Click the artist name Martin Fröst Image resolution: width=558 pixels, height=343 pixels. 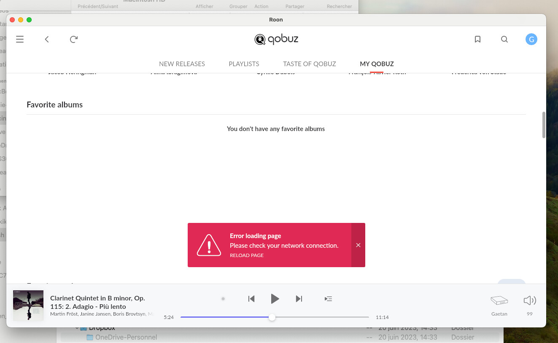pyautogui.click(x=63, y=314)
